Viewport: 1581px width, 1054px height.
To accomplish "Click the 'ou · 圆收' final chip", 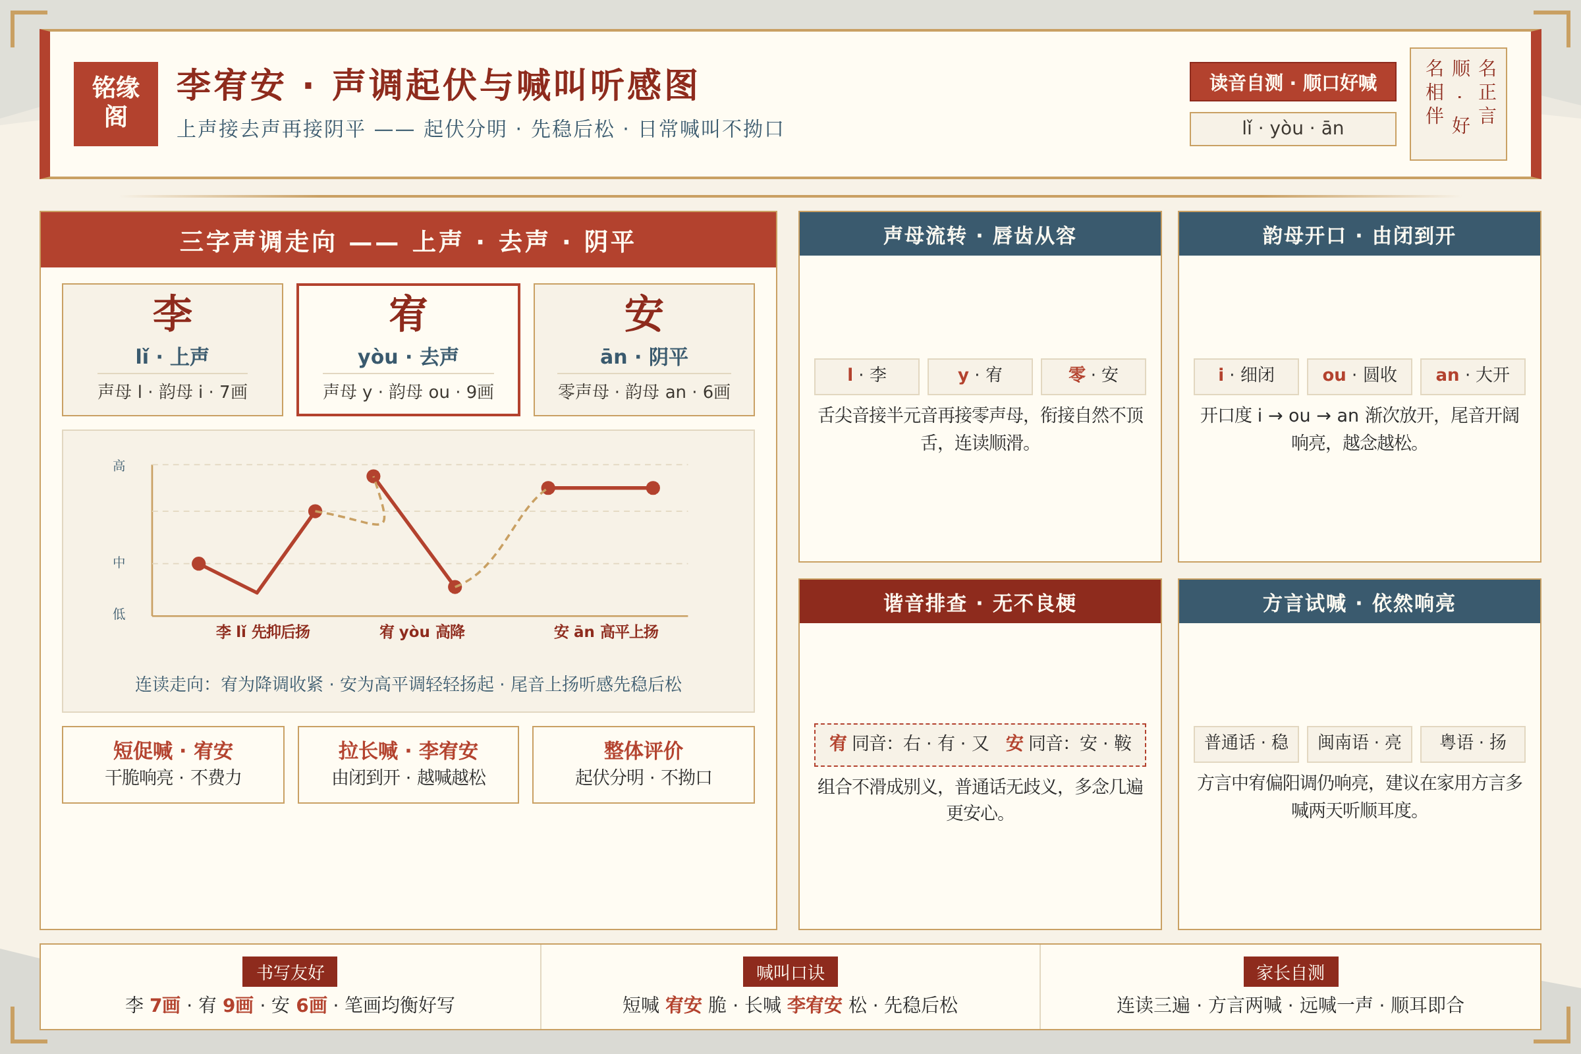I will (1359, 376).
